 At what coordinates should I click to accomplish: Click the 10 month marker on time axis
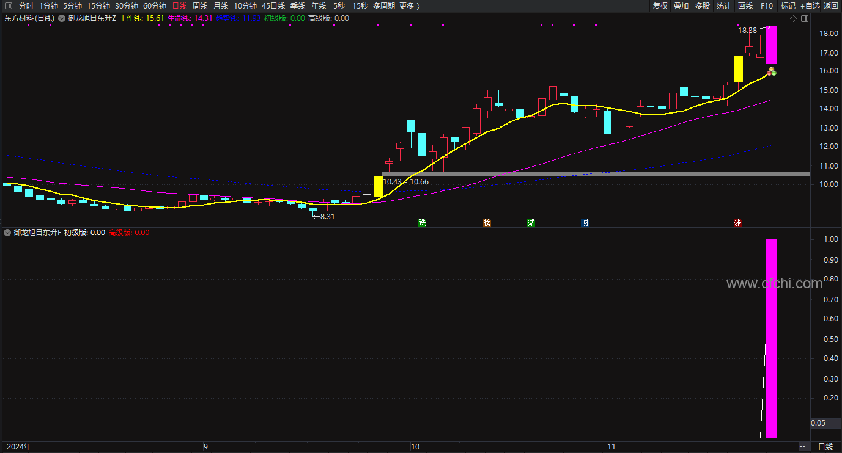point(416,446)
